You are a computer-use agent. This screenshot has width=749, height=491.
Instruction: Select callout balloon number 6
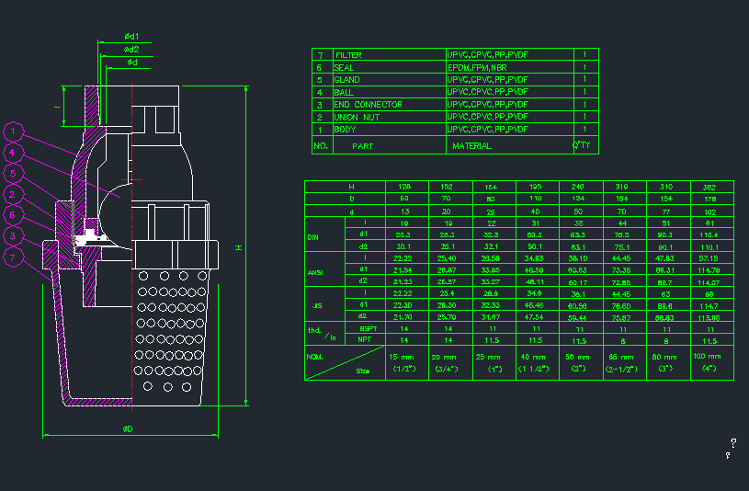coord(13,215)
